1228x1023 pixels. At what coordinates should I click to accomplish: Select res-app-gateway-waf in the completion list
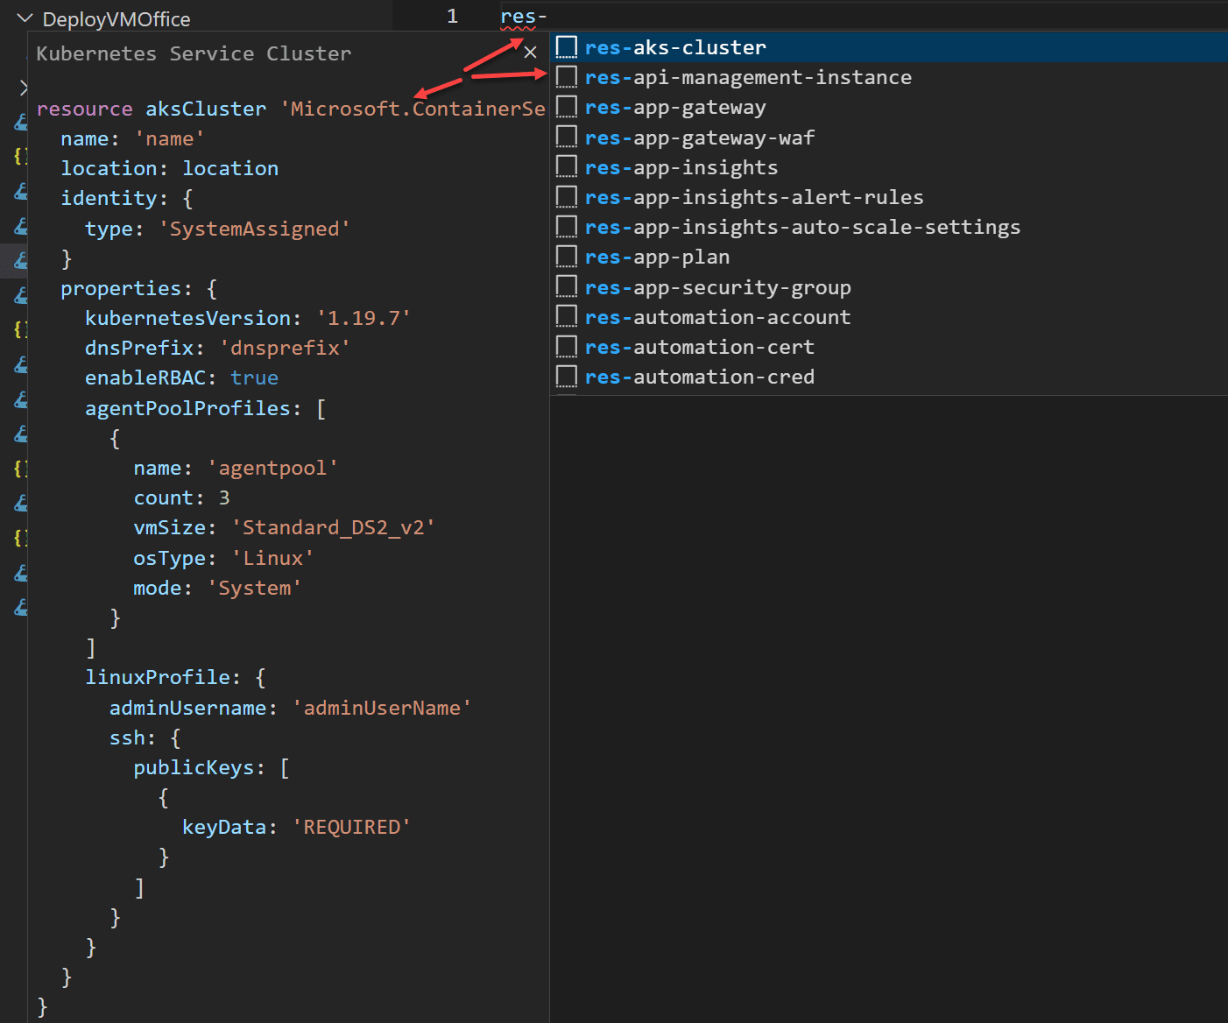pos(888,138)
